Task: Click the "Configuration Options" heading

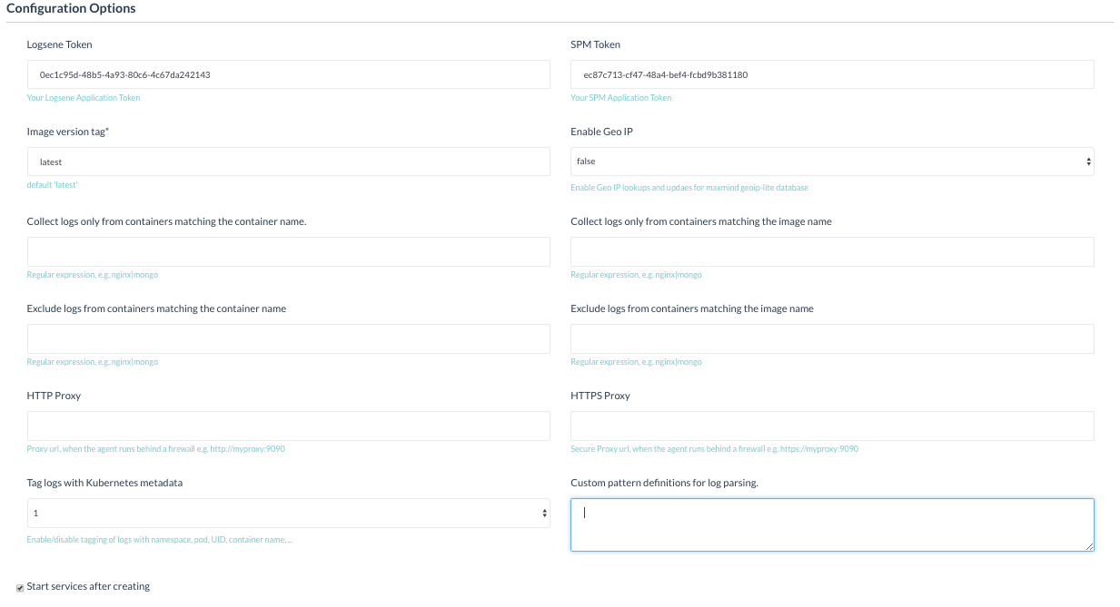Action: click(71, 9)
